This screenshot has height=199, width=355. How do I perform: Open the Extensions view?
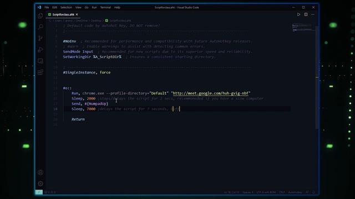click(40, 72)
